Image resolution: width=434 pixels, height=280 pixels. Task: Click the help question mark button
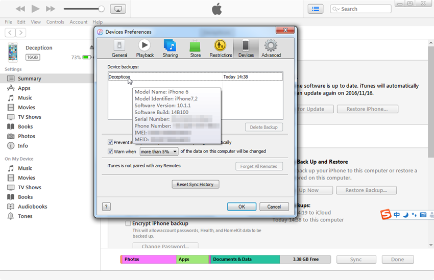point(106,207)
